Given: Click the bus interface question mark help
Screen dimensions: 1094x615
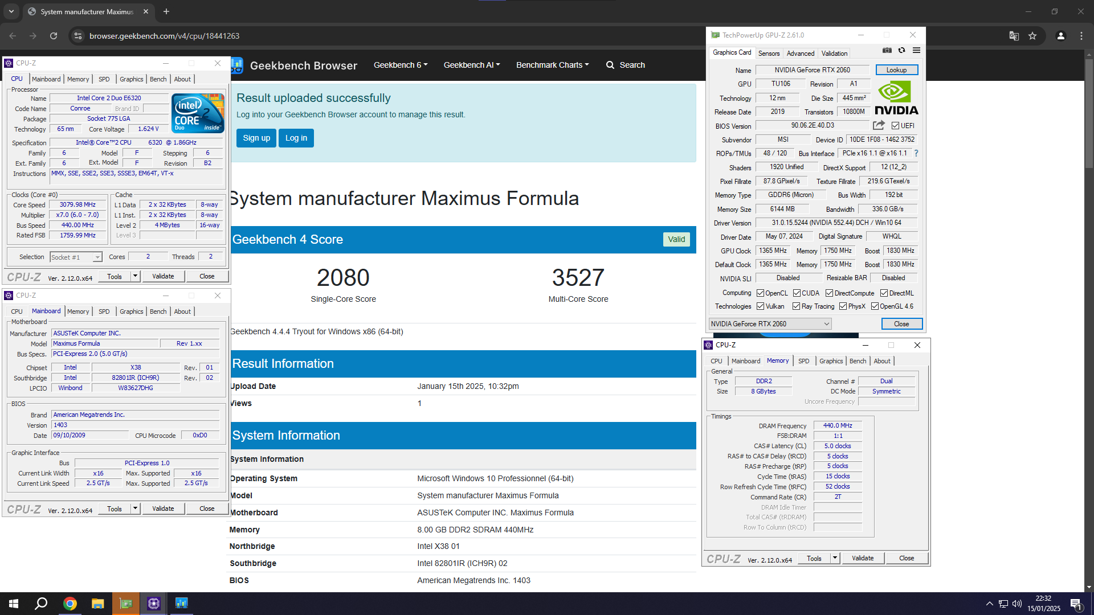Looking at the screenshot, I should [x=916, y=153].
